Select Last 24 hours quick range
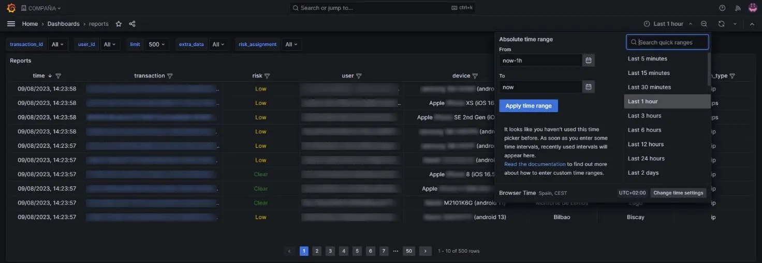The image size is (762, 263). pyautogui.click(x=666, y=159)
